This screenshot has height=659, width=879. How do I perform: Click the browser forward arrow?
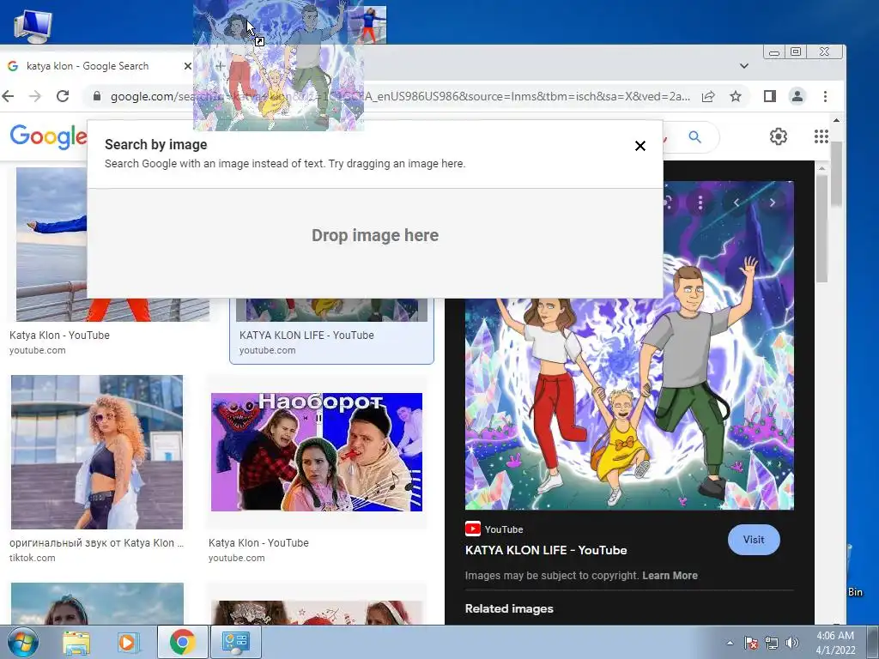(x=34, y=96)
